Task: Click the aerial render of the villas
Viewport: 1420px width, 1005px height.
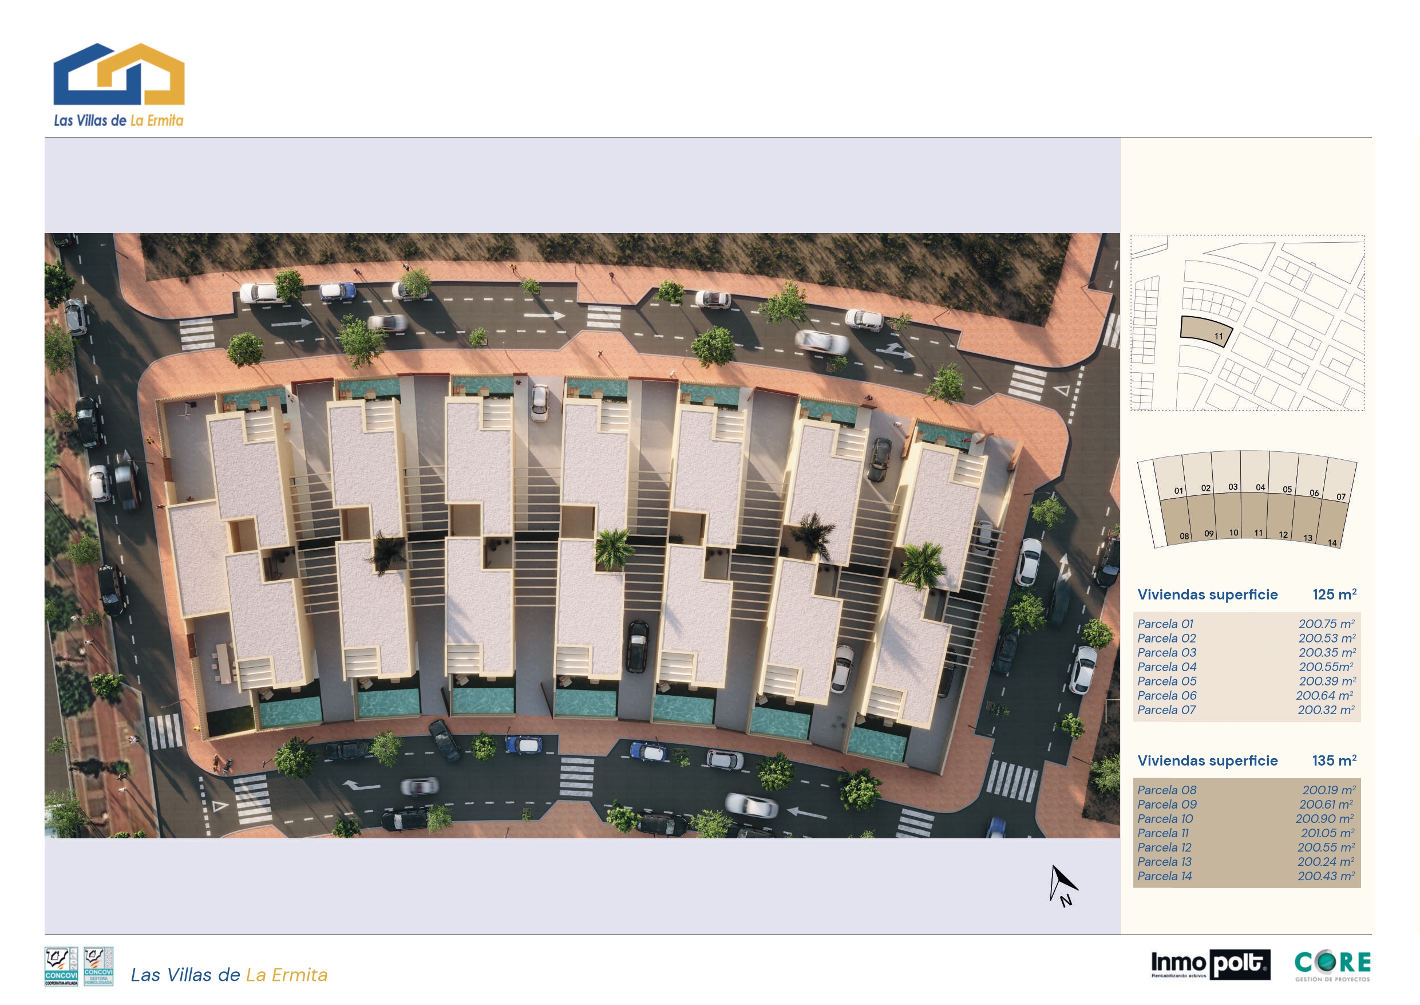Action: (x=582, y=535)
